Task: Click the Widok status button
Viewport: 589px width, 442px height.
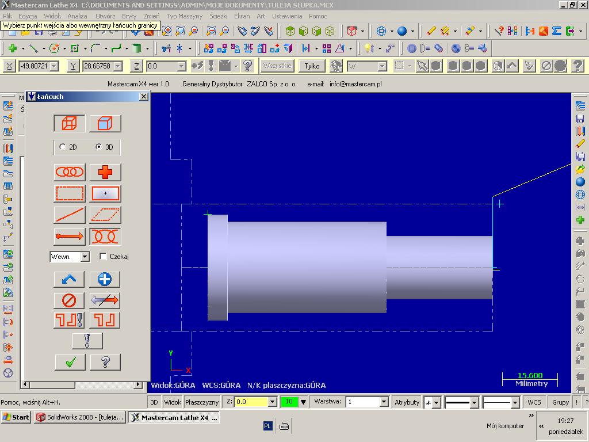Action: coord(173,402)
